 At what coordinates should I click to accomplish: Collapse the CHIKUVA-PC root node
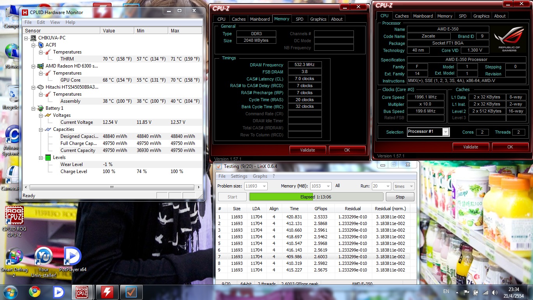[x=26, y=38]
